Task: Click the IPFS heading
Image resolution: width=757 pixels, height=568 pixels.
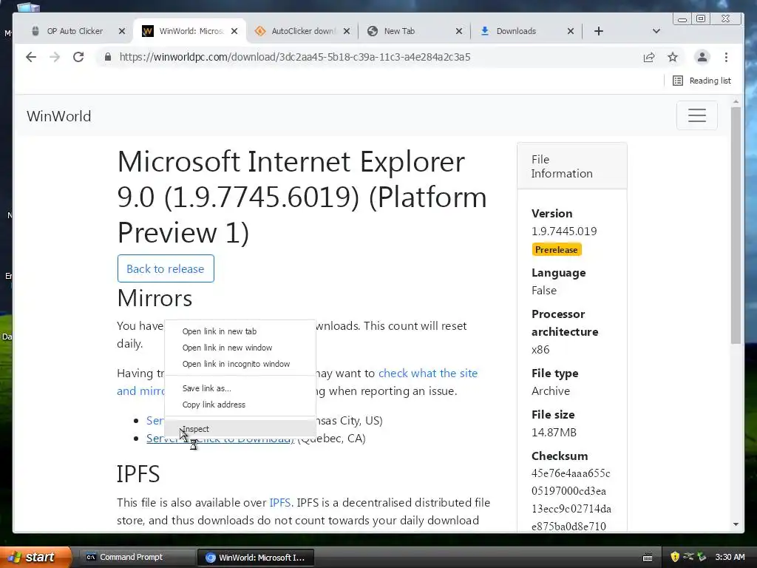Action: (x=138, y=474)
